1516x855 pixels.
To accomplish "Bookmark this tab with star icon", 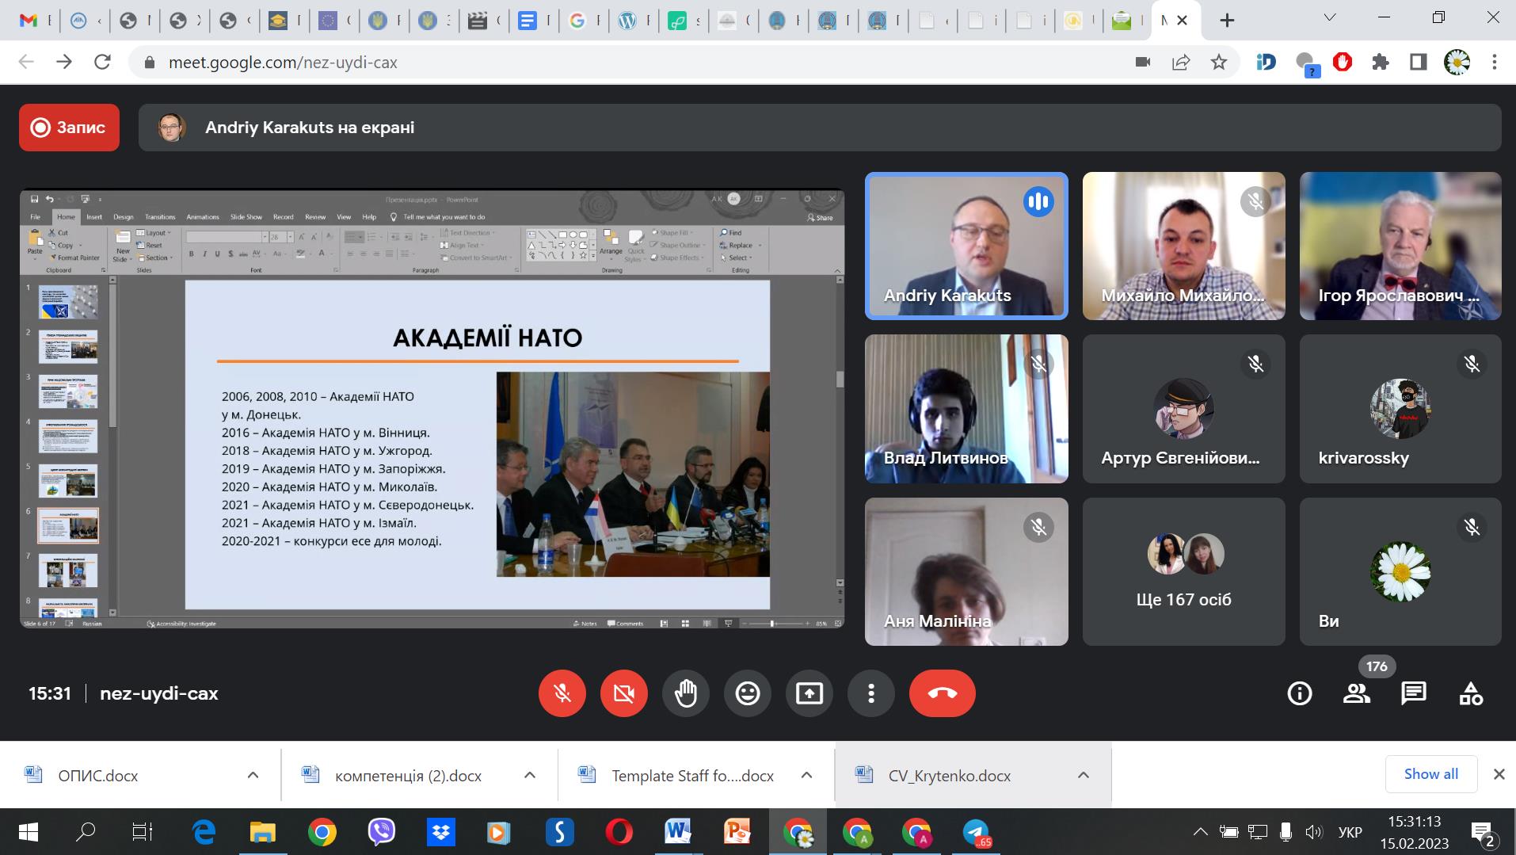I will tap(1219, 62).
